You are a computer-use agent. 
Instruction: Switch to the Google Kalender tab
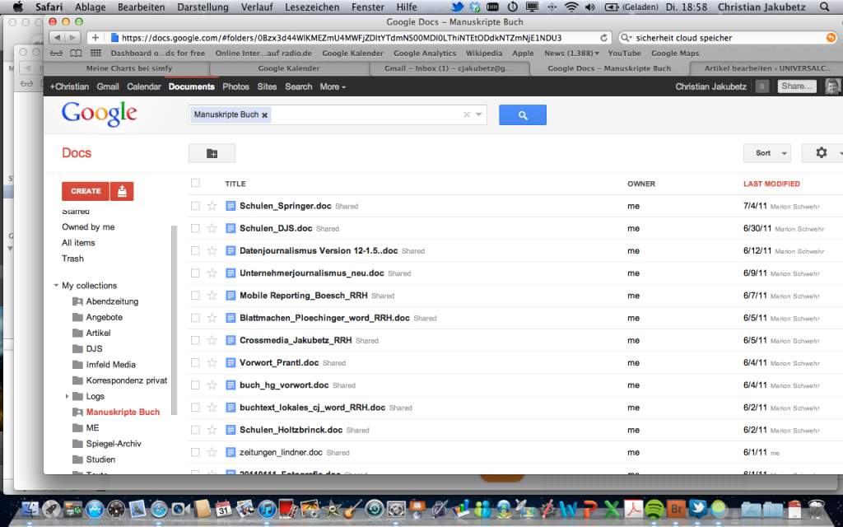pyautogui.click(x=289, y=68)
